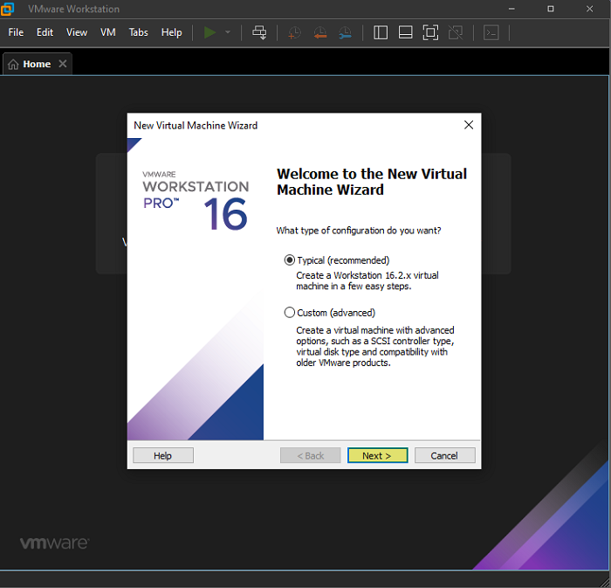
Task: Select Typical (recommended) radio button
Action: point(290,260)
